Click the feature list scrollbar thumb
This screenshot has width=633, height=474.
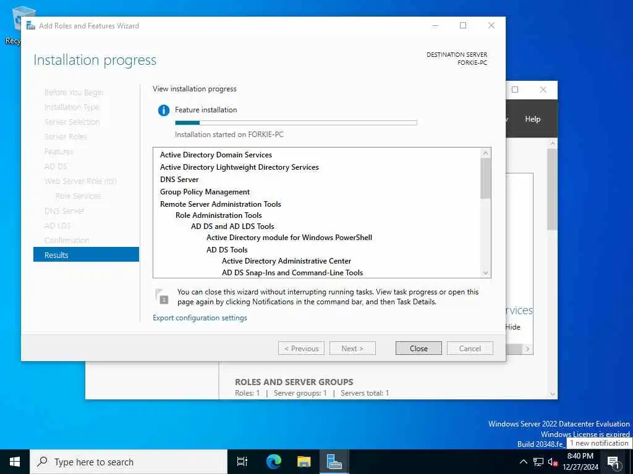[x=485, y=178]
